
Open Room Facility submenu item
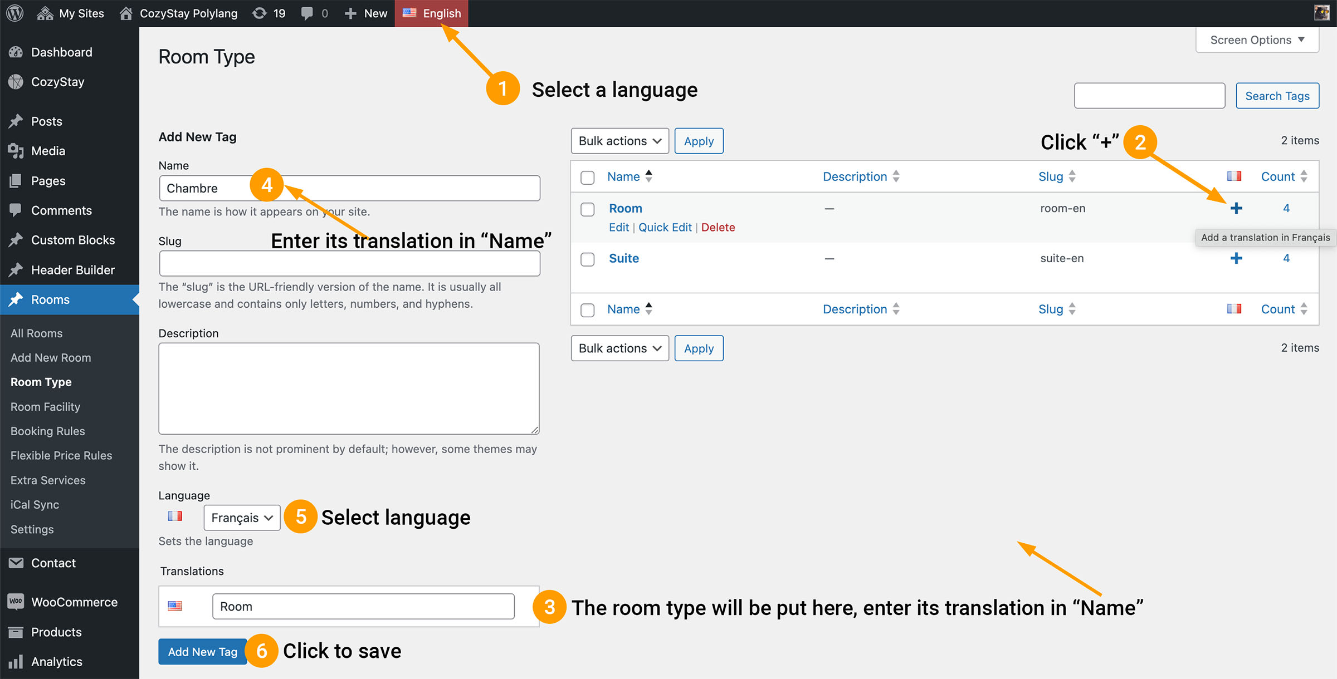tap(45, 407)
